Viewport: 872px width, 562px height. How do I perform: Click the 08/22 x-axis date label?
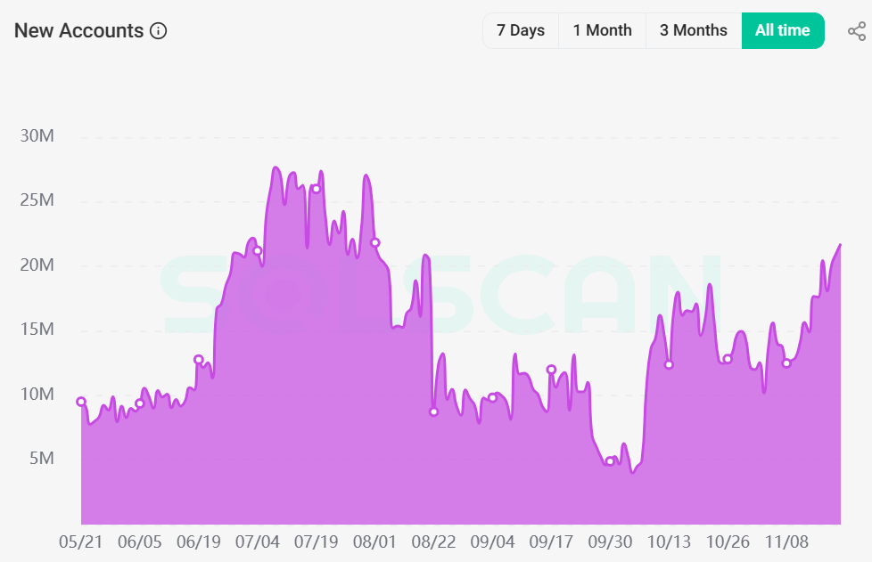434,542
